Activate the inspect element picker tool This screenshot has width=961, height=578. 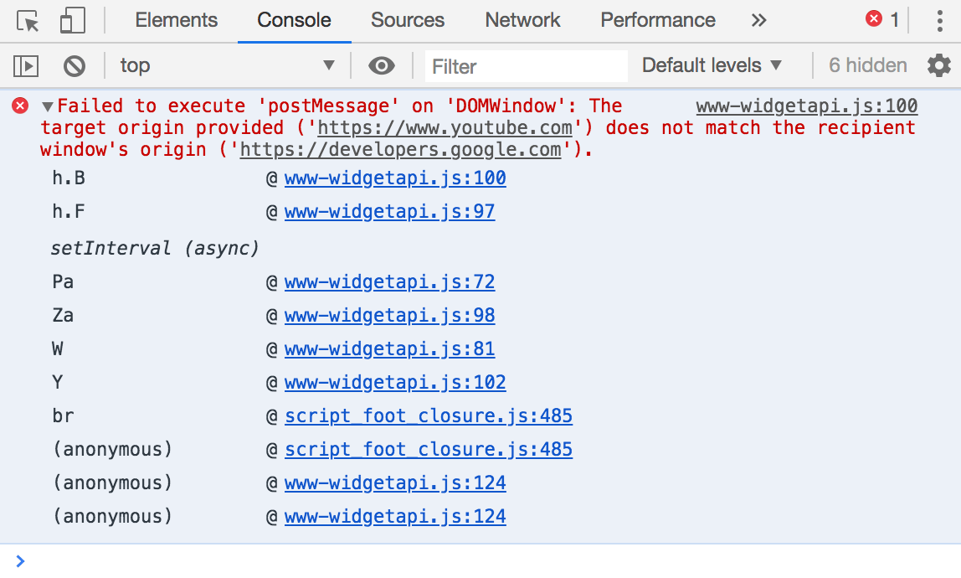pyautogui.click(x=27, y=19)
